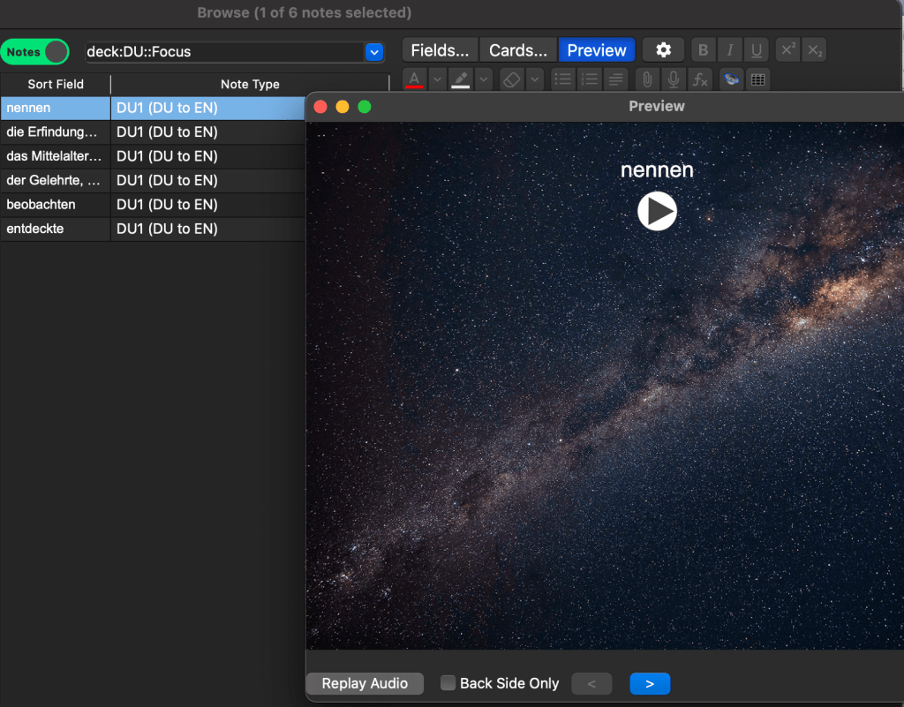The width and height of the screenshot is (904, 707).
Task: Open the equations fx menu
Action: click(x=700, y=79)
